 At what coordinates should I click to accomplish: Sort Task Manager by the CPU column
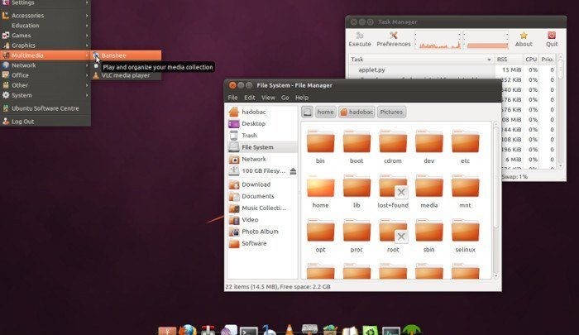531,60
